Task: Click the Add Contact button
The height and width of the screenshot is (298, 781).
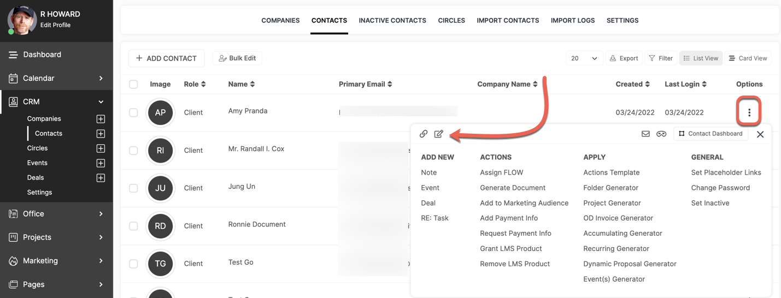Action: (167, 58)
